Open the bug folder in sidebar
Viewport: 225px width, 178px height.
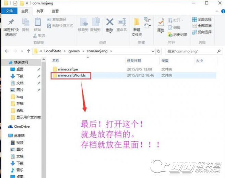pos(17,97)
